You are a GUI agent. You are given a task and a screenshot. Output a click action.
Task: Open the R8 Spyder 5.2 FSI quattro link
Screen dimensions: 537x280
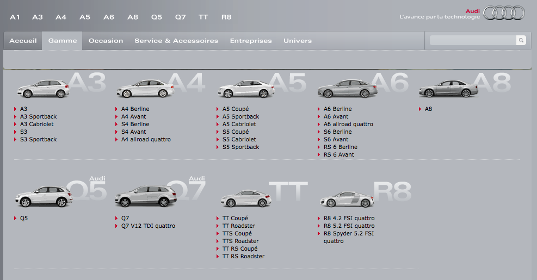tap(349, 237)
